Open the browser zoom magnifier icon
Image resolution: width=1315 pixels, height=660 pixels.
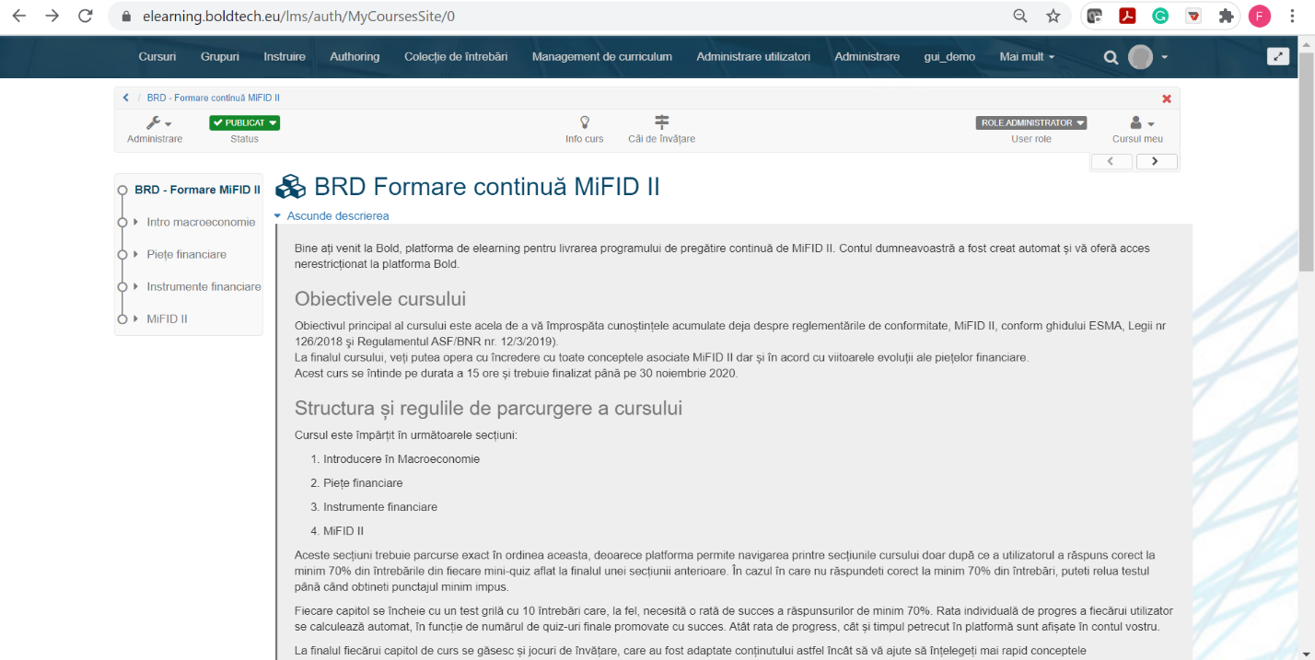tap(1020, 16)
